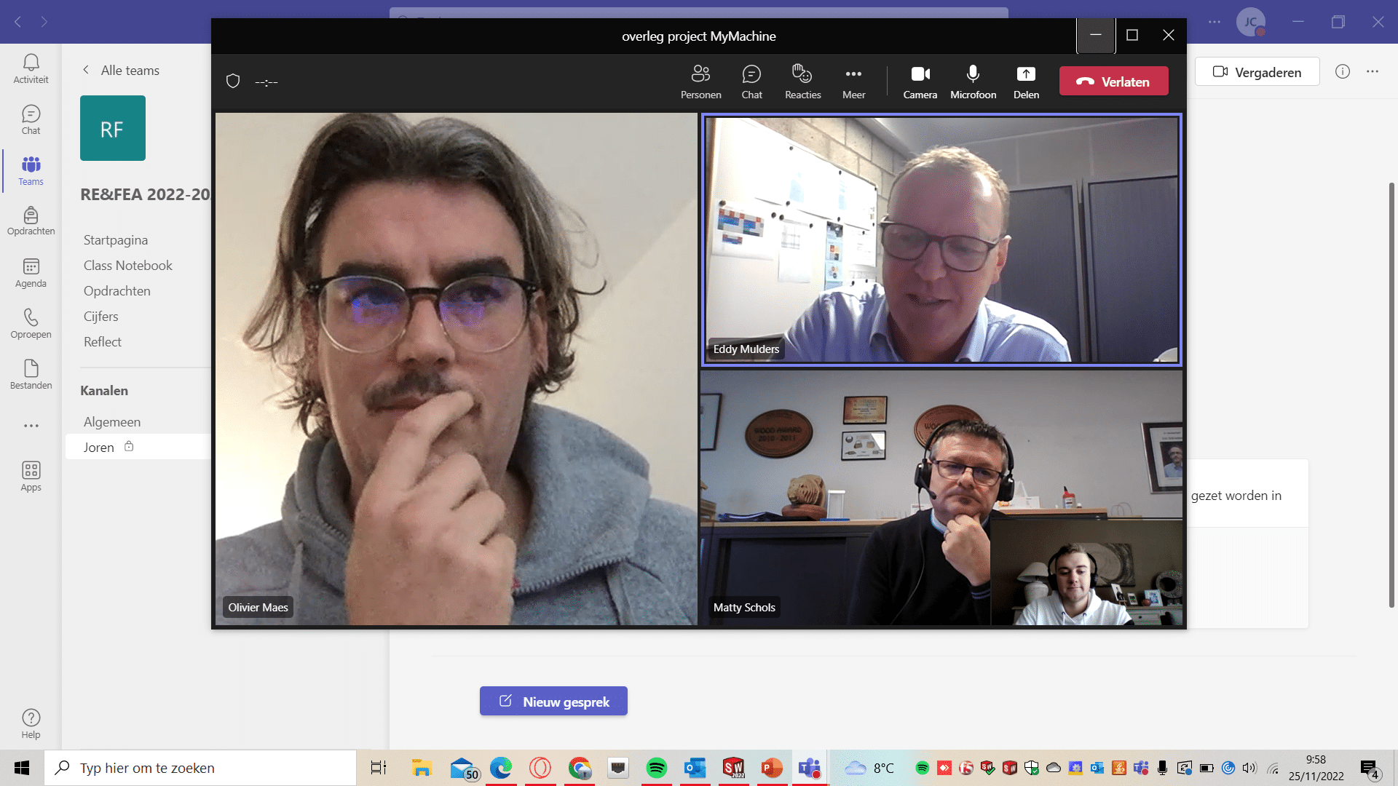Open the meeting Chat panel
The image size is (1398, 786).
[x=751, y=82]
